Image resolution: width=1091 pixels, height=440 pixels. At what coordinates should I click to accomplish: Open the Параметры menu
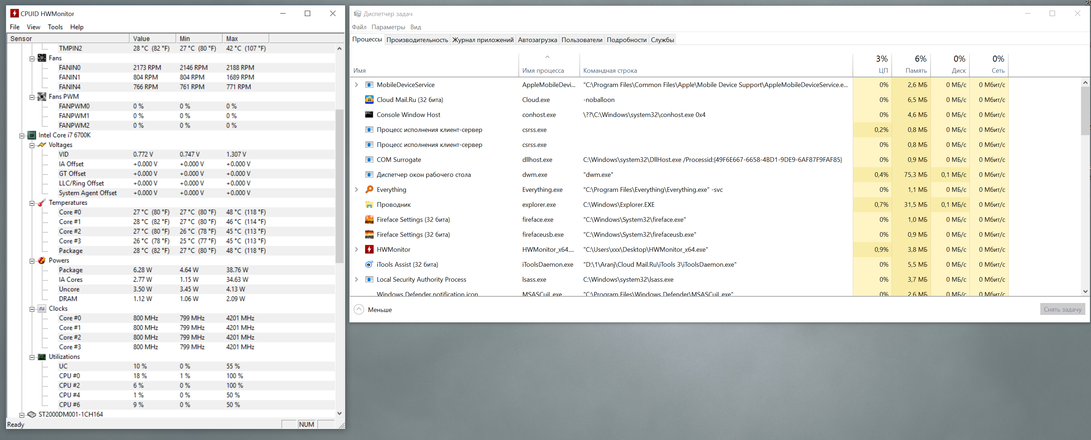(x=388, y=27)
